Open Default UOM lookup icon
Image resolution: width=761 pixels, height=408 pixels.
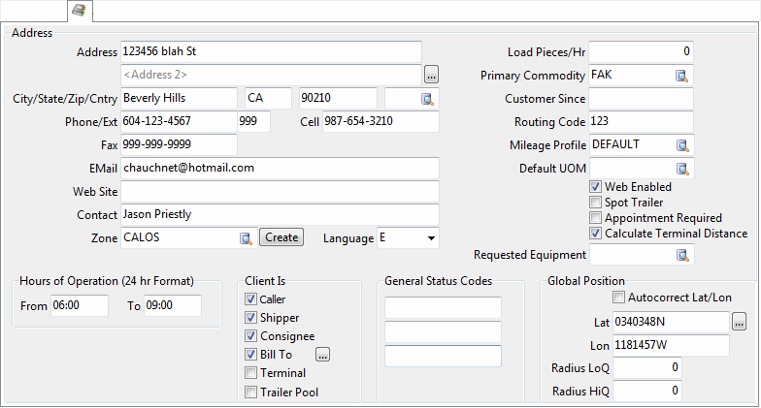click(x=682, y=169)
